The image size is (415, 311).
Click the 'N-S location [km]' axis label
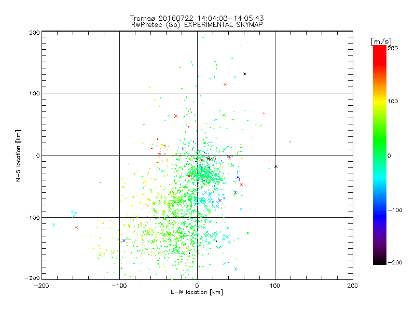tap(18, 156)
